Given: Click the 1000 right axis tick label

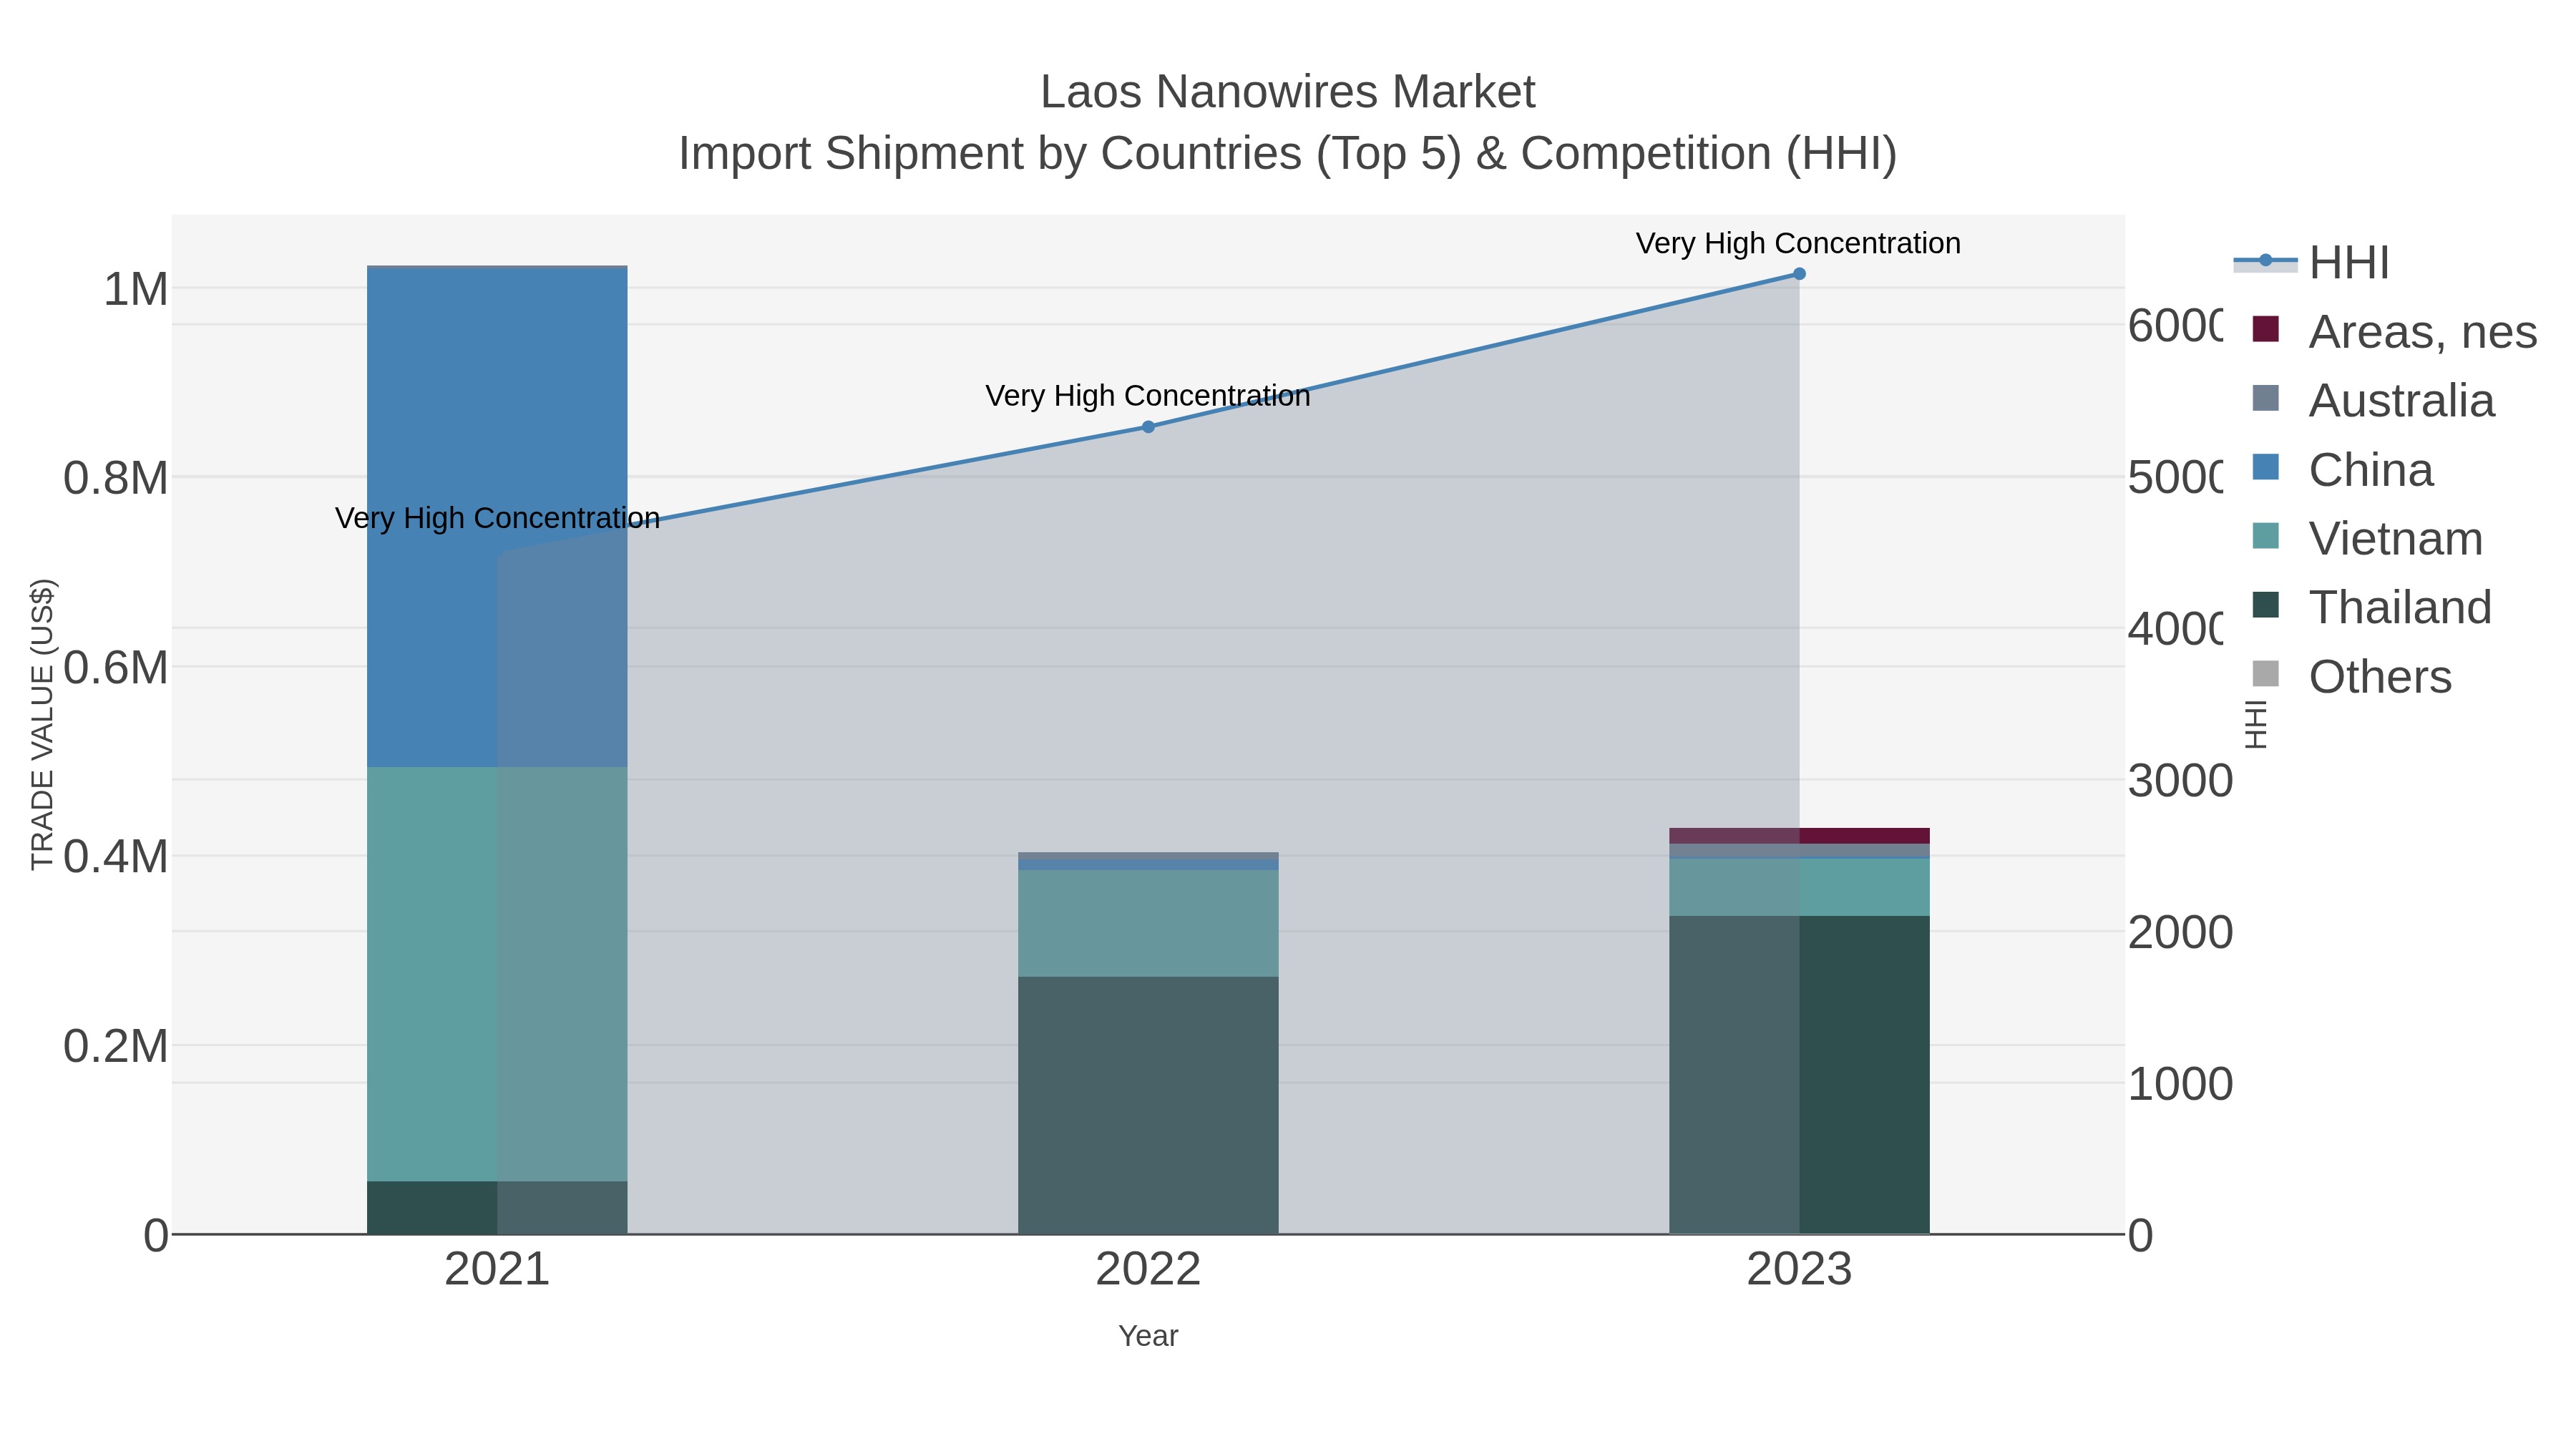Looking at the screenshot, I should pos(2180,1084).
